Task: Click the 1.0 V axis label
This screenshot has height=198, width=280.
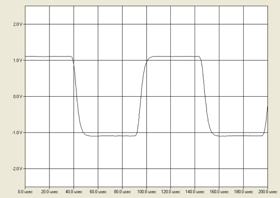Action: coord(18,61)
